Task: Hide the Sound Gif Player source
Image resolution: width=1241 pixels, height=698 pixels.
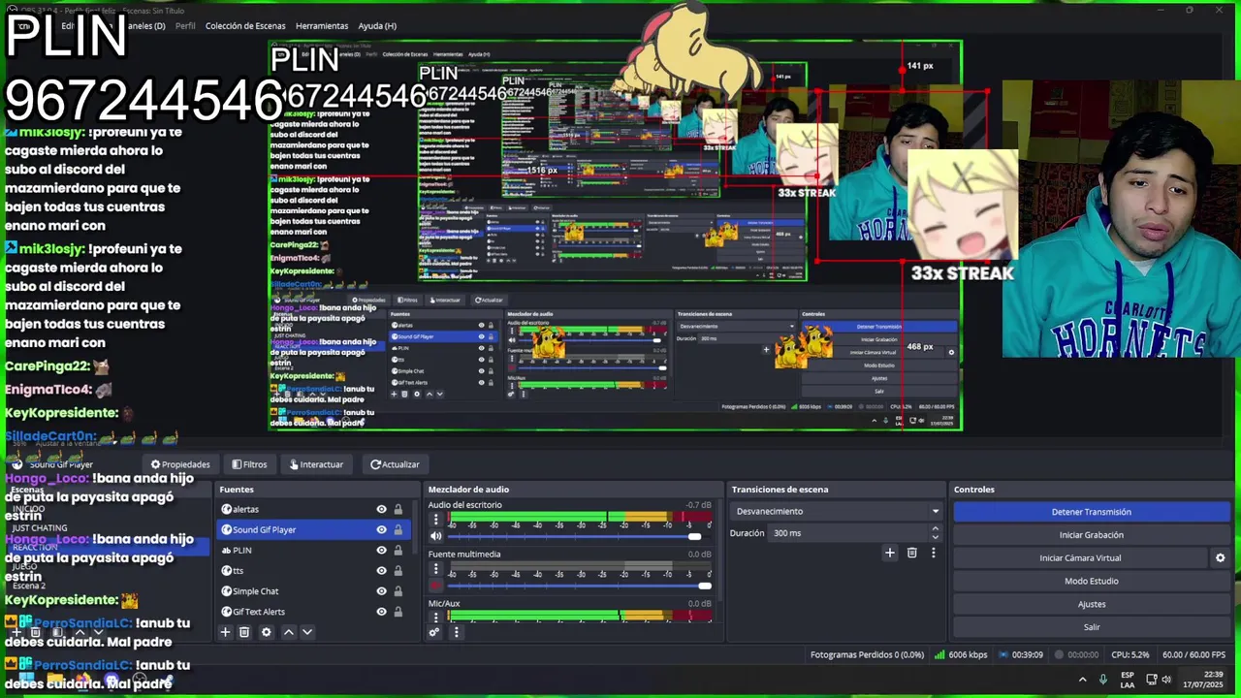Action: [381, 529]
